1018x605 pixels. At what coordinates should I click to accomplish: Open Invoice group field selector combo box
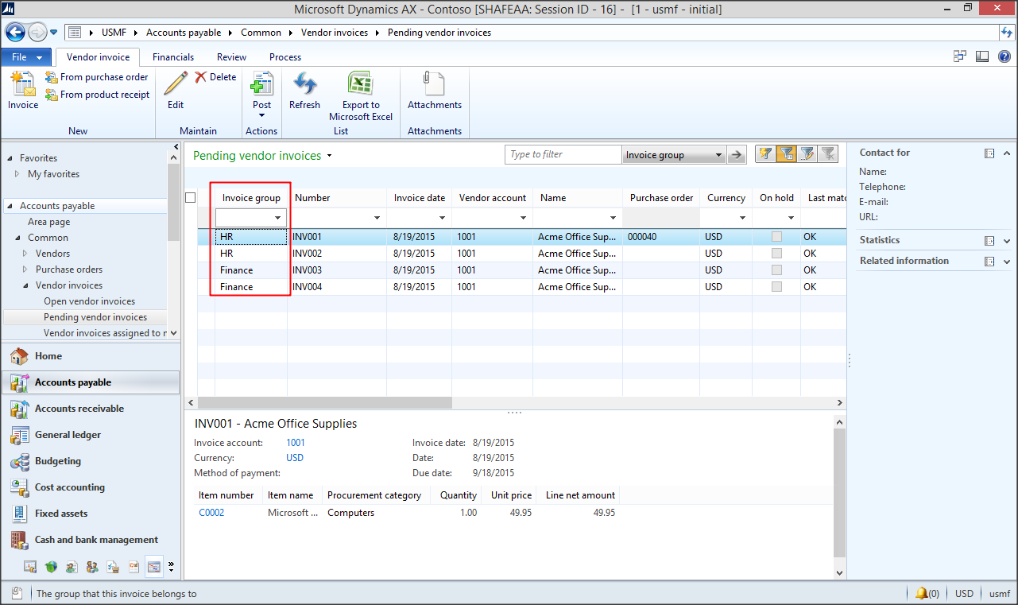point(674,155)
